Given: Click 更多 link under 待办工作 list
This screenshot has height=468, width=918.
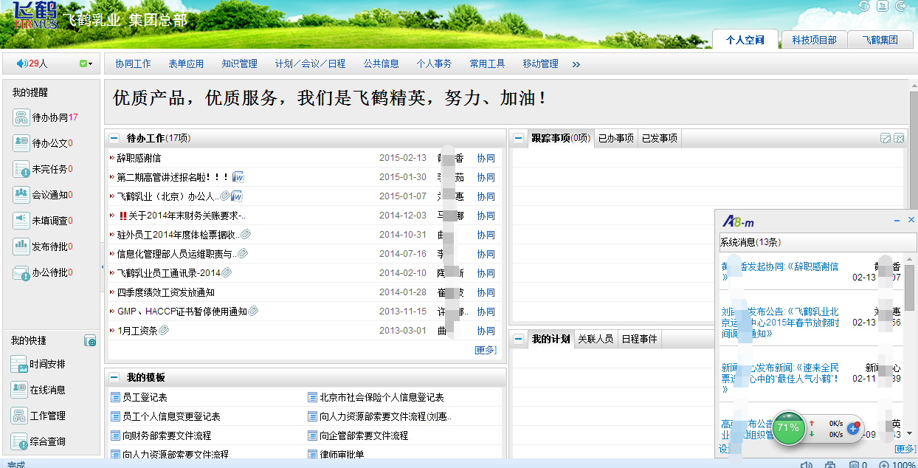Looking at the screenshot, I should click(x=486, y=350).
